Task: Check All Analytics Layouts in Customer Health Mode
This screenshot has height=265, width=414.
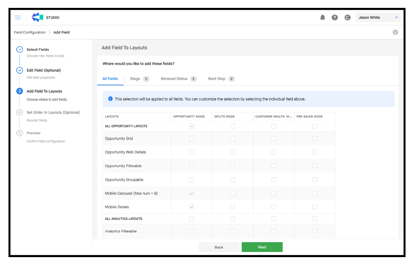Action: [x=274, y=218]
